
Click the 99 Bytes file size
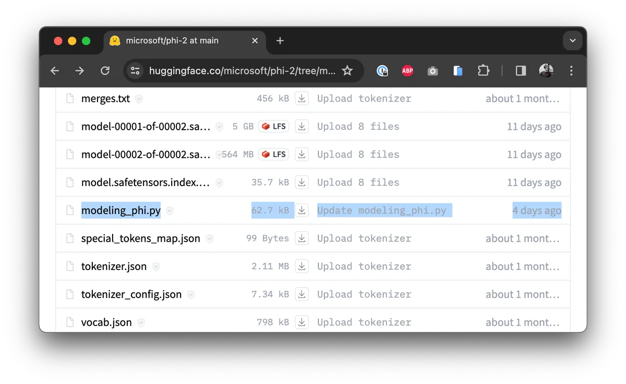tap(268, 239)
